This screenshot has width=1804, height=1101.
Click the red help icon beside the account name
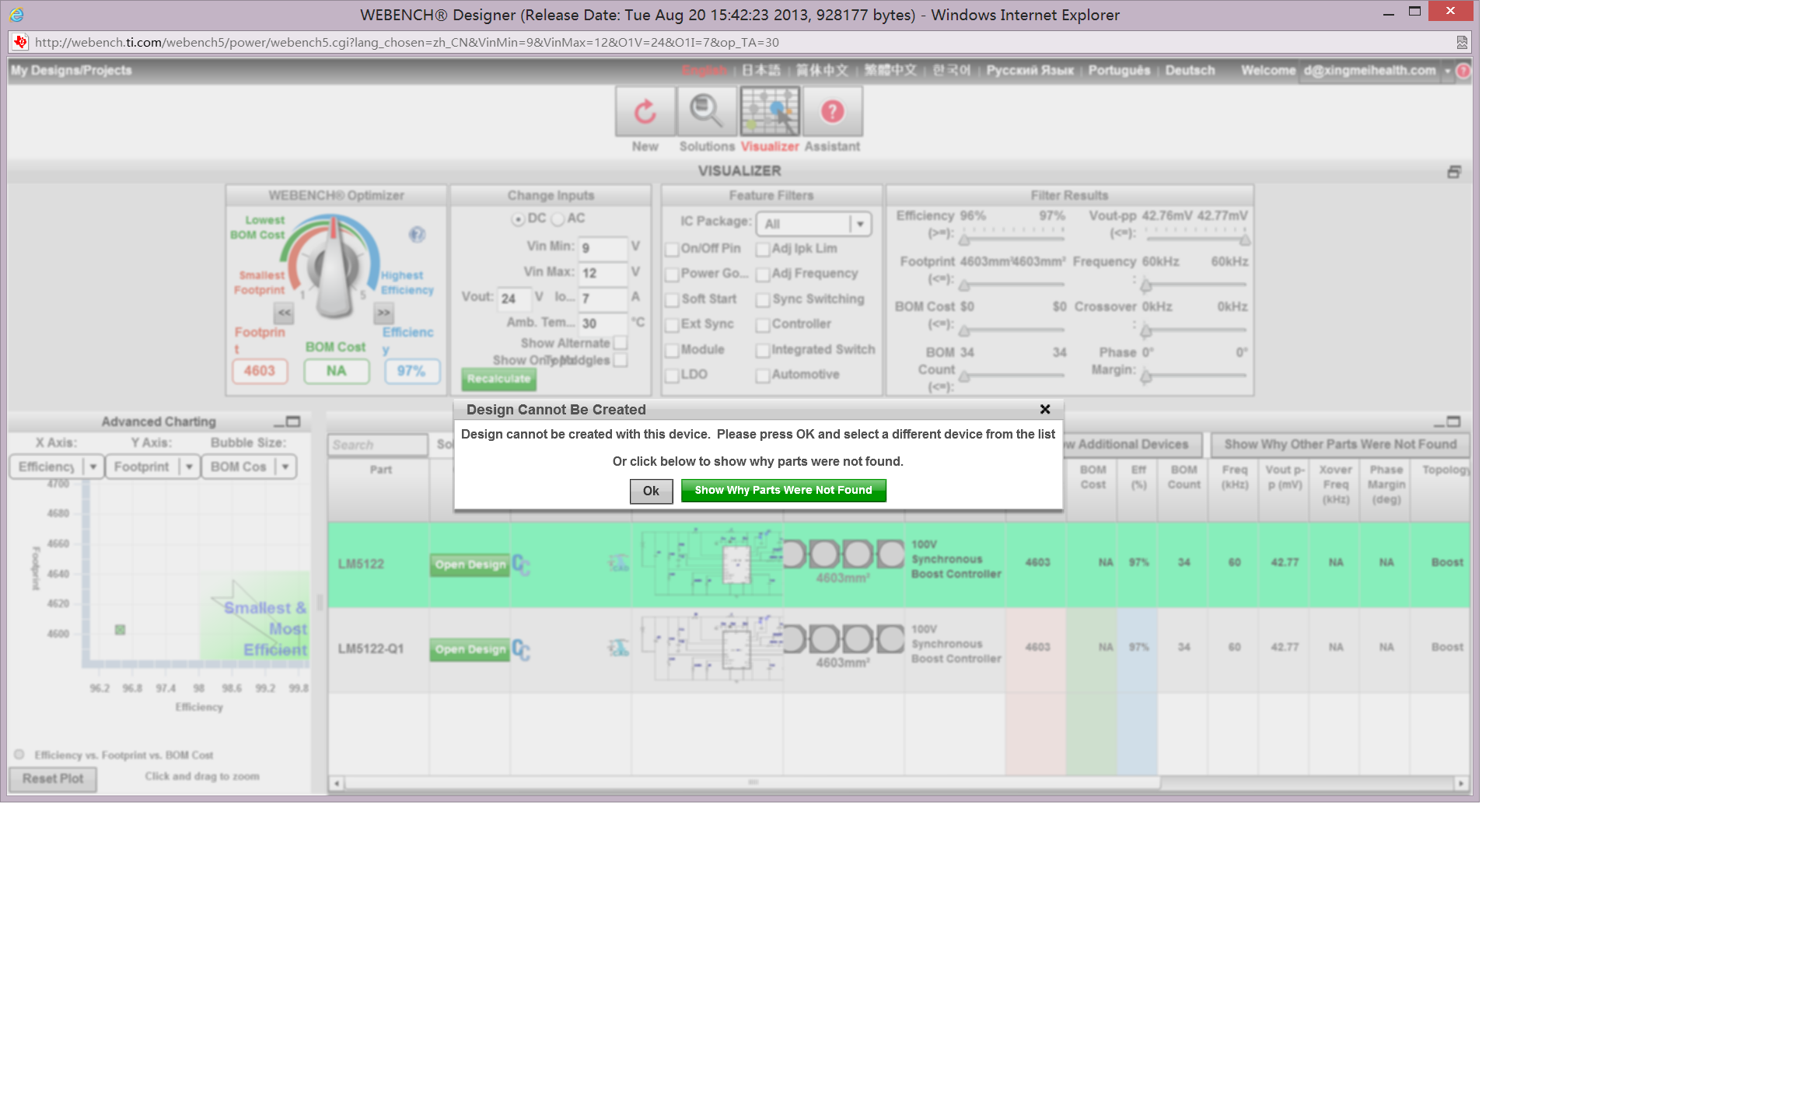point(1463,71)
